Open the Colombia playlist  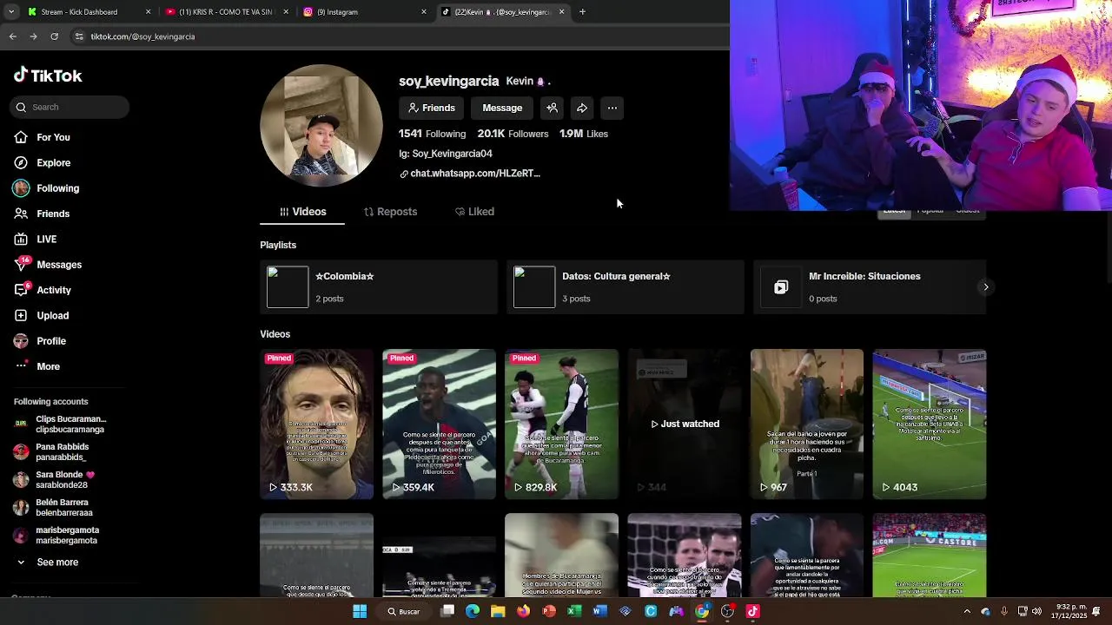pyautogui.click(x=379, y=287)
